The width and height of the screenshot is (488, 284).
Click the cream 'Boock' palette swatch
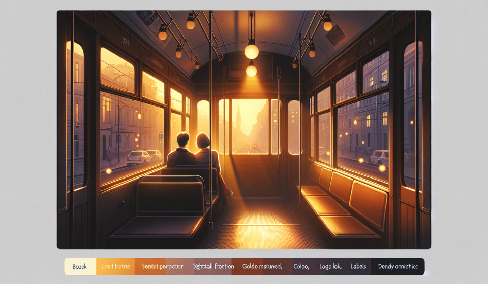tap(80, 266)
